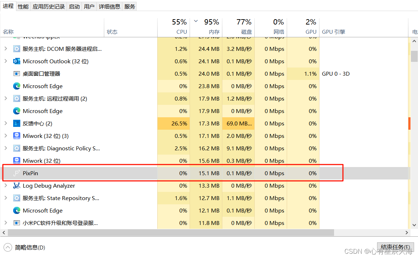
Task: Click the horizontal scrollbar right arrow
Action: pyautogui.click(x=407, y=232)
